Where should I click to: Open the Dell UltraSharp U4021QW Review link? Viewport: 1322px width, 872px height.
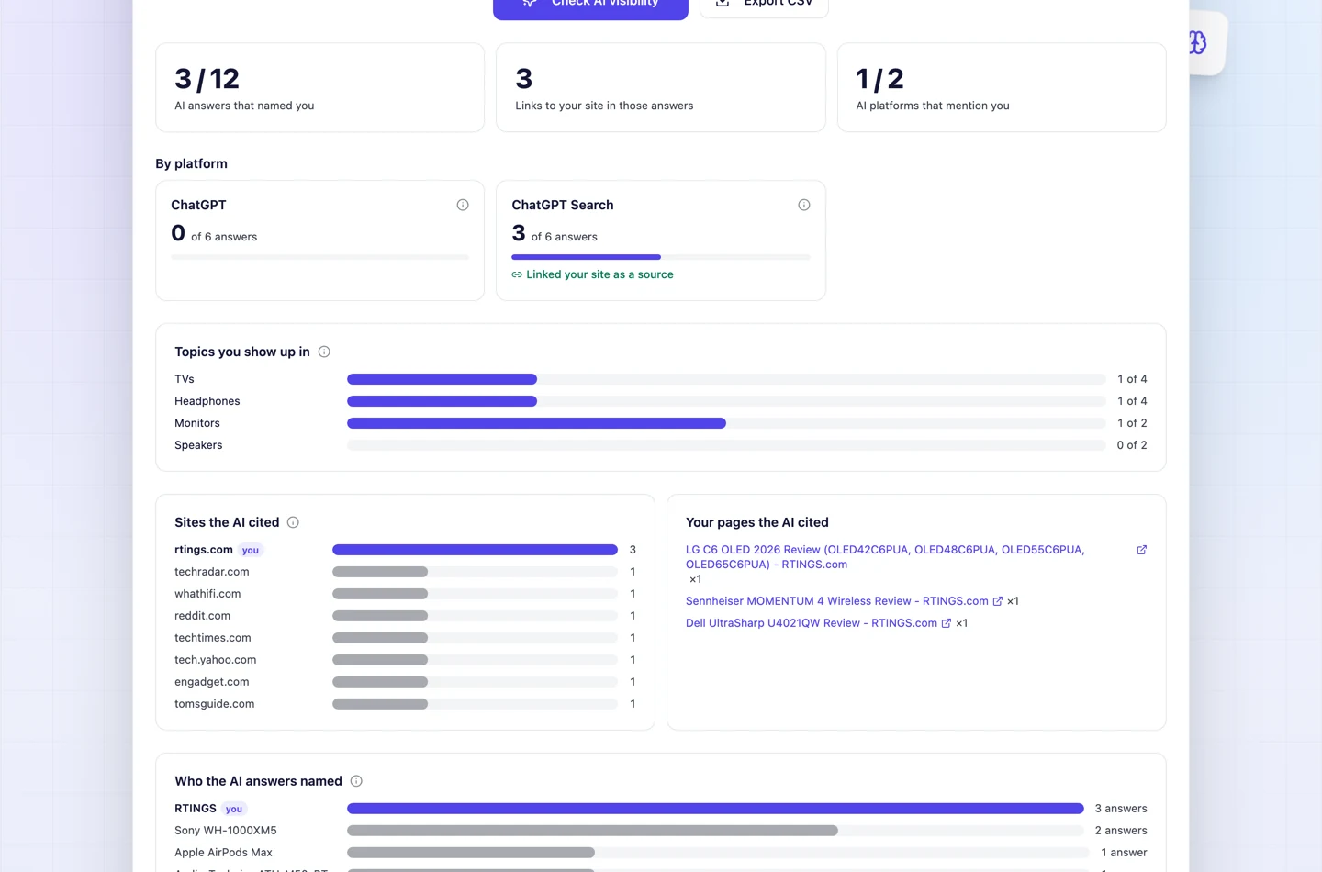[812, 623]
